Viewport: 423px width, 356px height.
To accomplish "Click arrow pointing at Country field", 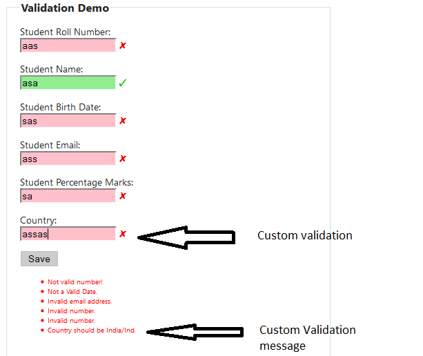I will (186, 237).
